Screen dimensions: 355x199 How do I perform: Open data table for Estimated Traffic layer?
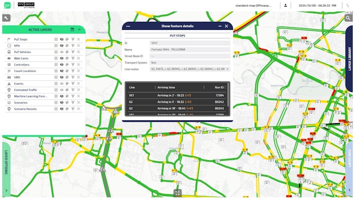coord(56,90)
